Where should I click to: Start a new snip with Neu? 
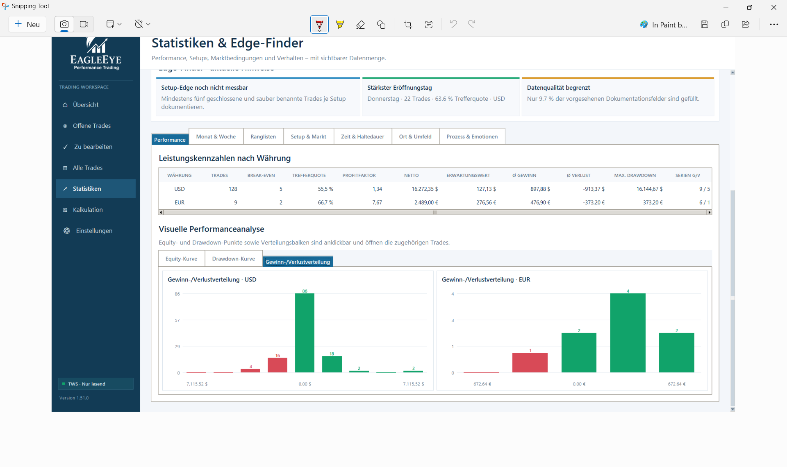[27, 24]
